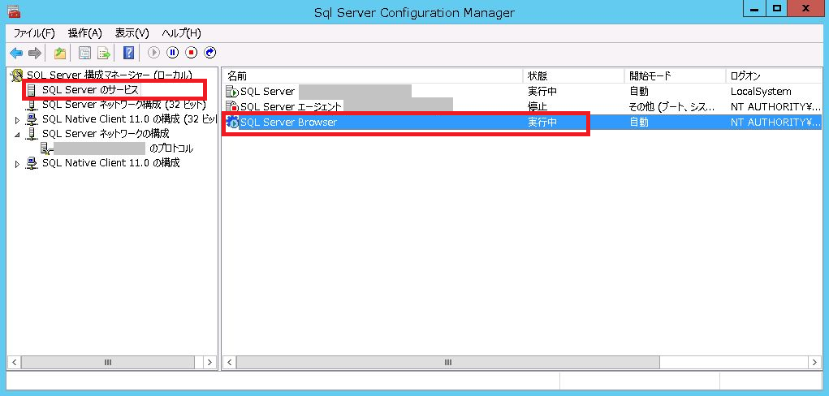Click その他 start mode of エージェント row
829x396 pixels.
pyautogui.click(x=672, y=107)
